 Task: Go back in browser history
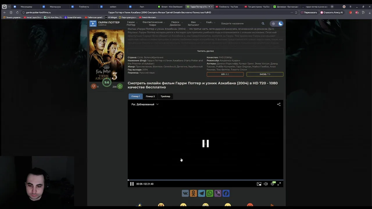point(4,12)
